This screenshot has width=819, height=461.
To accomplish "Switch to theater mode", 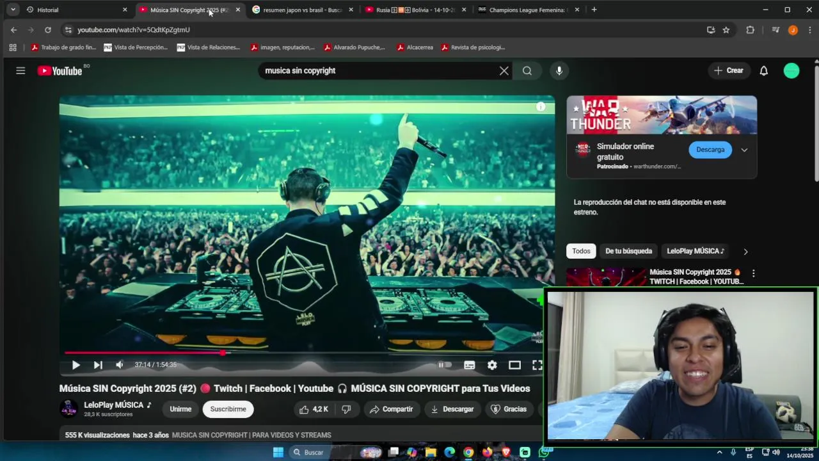I will 514,365.
